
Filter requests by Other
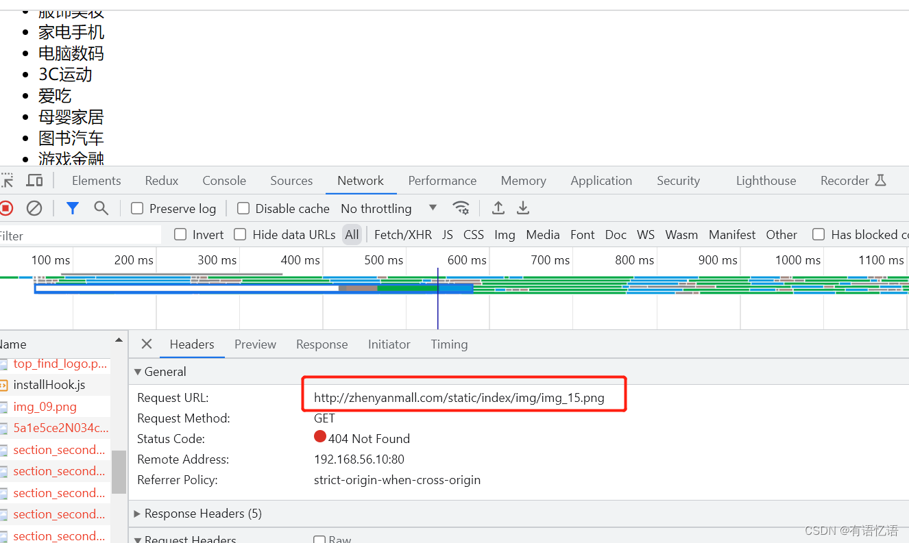click(x=781, y=234)
